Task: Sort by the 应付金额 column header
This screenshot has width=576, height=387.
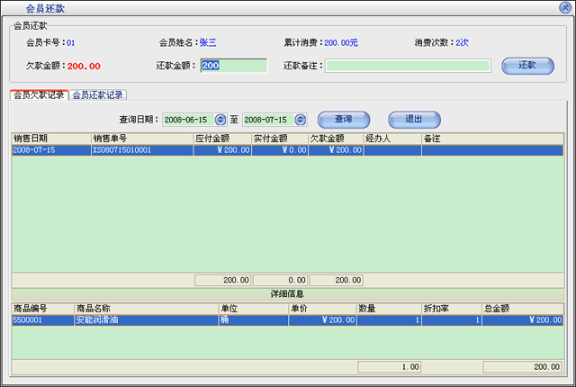Action: point(222,139)
